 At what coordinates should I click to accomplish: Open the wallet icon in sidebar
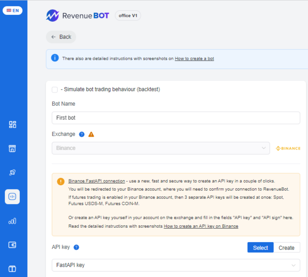point(12,245)
